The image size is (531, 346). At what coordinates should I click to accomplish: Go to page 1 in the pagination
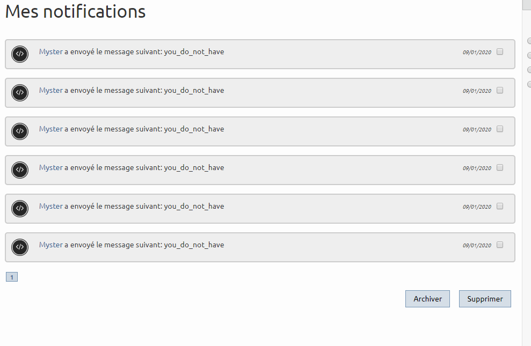coord(12,277)
